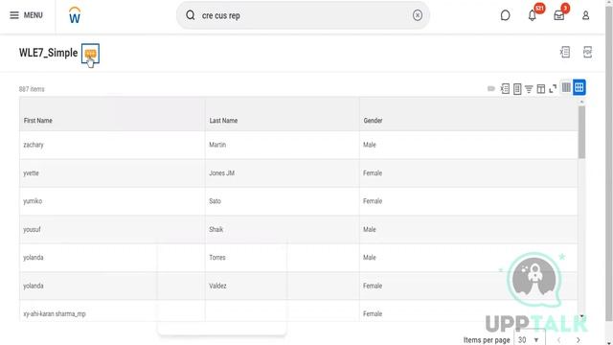This screenshot has width=613, height=345.
Task: Open the assistant chat bubble icon
Action: [x=505, y=15]
